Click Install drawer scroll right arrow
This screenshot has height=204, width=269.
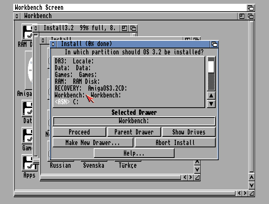[191, 177]
